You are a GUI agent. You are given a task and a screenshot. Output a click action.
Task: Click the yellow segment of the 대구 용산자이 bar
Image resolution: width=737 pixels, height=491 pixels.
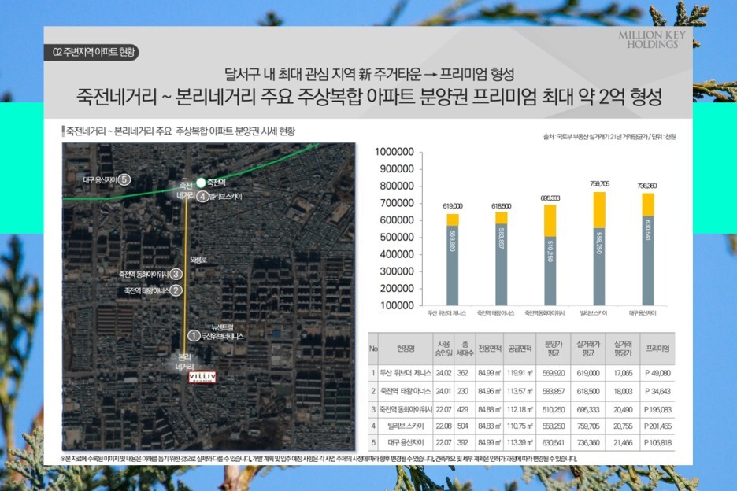[648, 205]
